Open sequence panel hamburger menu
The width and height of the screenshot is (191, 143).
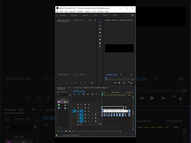108,88
